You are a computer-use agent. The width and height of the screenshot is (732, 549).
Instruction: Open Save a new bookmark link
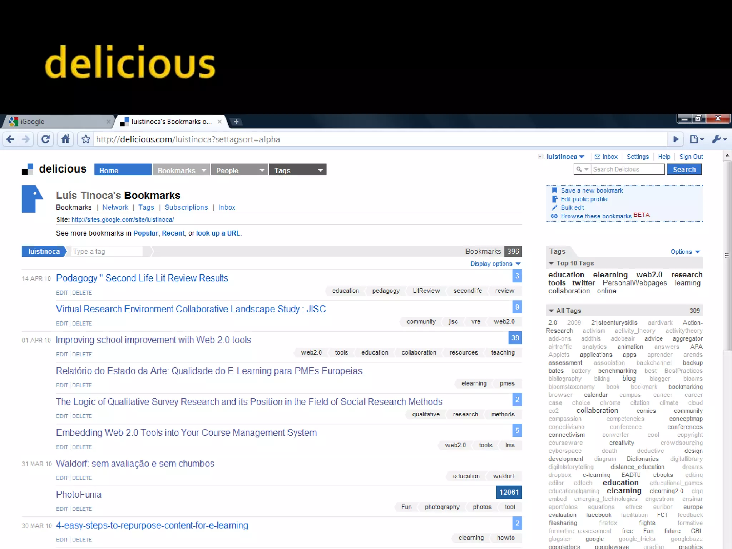pyautogui.click(x=592, y=191)
